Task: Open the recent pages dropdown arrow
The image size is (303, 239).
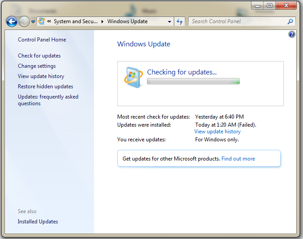Action: coord(33,21)
